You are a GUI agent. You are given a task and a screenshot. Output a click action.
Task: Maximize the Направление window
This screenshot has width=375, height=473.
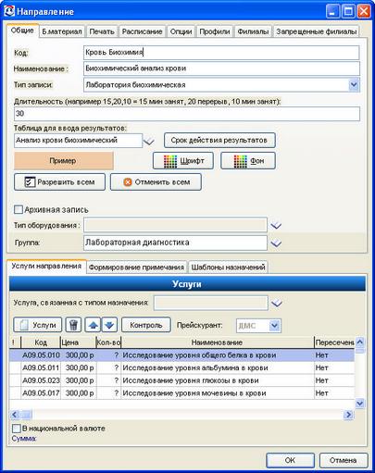click(x=348, y=12)
